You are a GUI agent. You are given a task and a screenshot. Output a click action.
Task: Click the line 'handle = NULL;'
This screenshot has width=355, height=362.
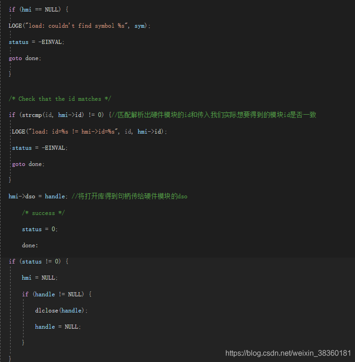[58, 327]
